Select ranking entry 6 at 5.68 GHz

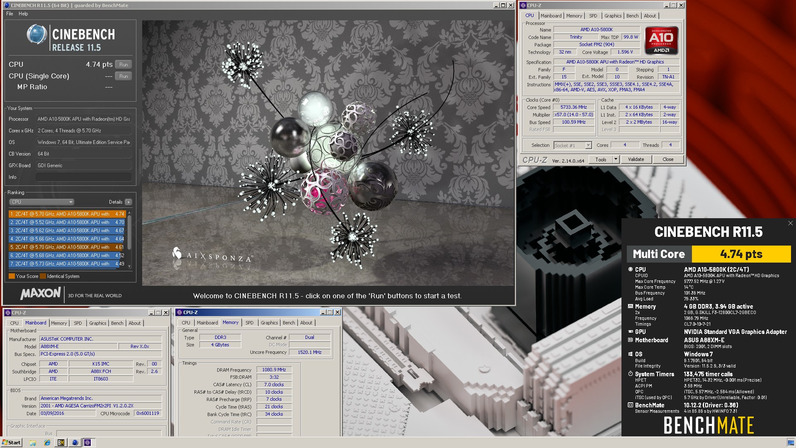[x=67, y=256]
